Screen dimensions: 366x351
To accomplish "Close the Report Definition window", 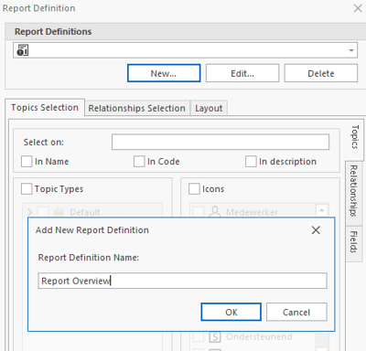I will (358, 8).
